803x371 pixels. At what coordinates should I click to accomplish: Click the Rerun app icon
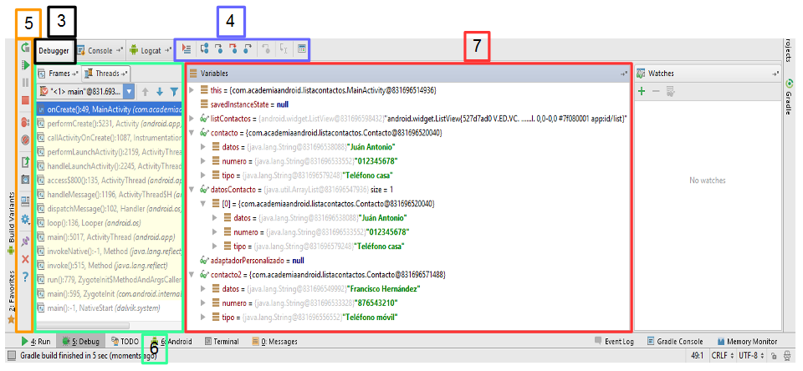[24, 48]
